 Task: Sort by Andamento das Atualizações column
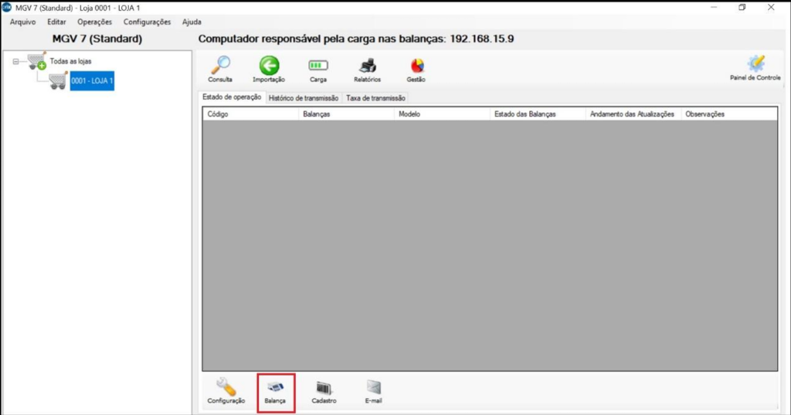click(633, 114)
